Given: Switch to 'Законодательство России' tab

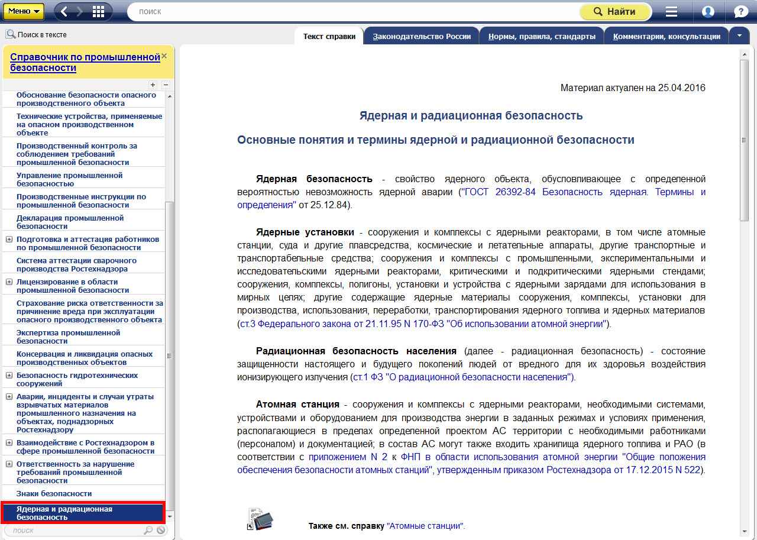Looking at the screenshot, I should (421, 37).
